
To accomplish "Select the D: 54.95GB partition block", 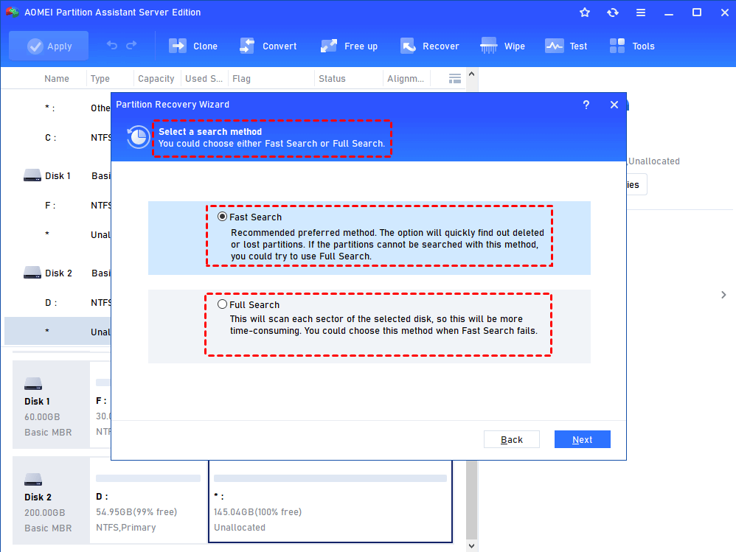I will (x=148, y=502).
